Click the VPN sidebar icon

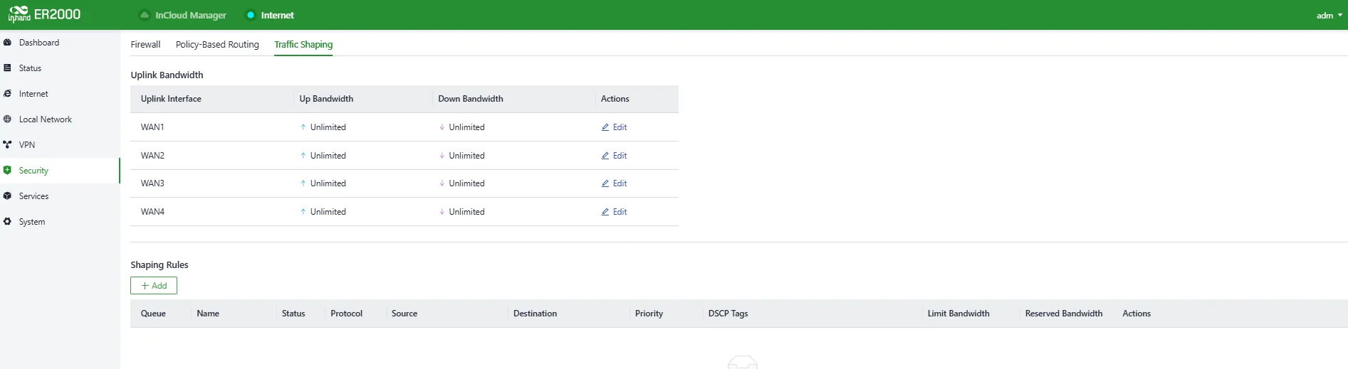coord(7,145)
